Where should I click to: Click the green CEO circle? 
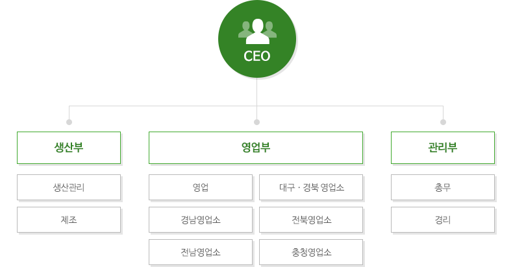click(x=257, y=39)
